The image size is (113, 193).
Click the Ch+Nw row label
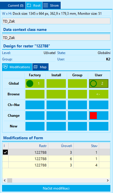point(14,105)
